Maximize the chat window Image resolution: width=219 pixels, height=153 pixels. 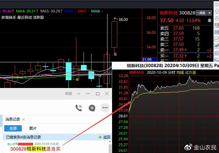[98, 94]
